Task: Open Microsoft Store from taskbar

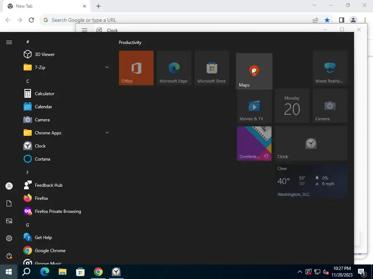Action: 81,272
